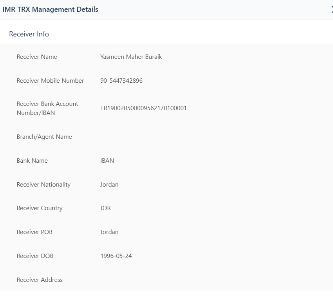The height and width of the screenshot is (305, 333).
Task: Click the Bank Name value IBAN
Action: tap(107, 161)
